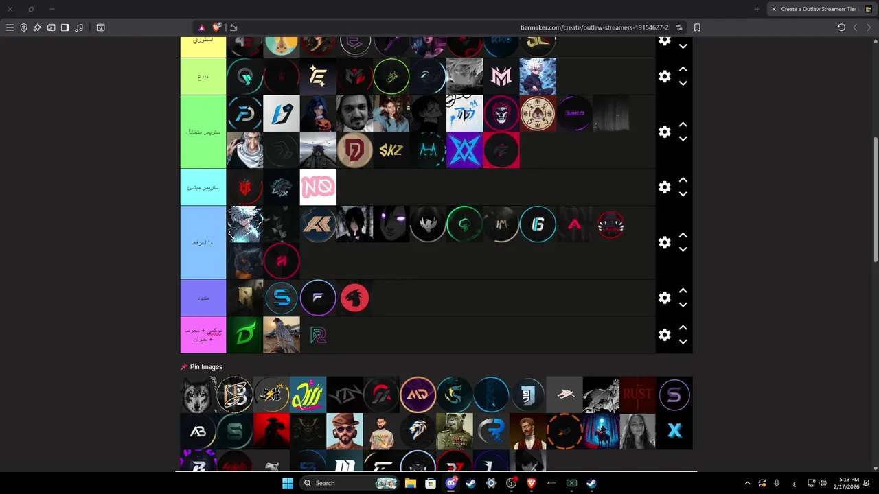Show hidden system tray icons
The image size is (879, 494).
(747, 483)
